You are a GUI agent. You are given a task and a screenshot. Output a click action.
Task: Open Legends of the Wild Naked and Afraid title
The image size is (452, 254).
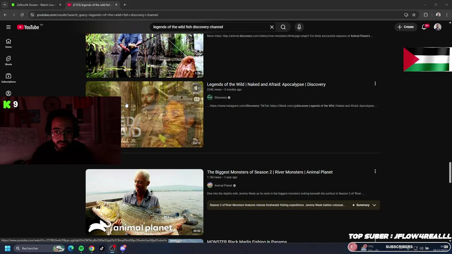click(266, 84)
